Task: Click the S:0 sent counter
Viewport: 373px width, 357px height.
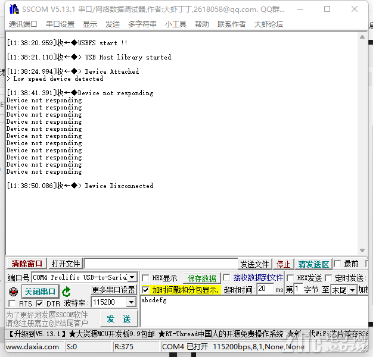Action: (x=72, y=347)
